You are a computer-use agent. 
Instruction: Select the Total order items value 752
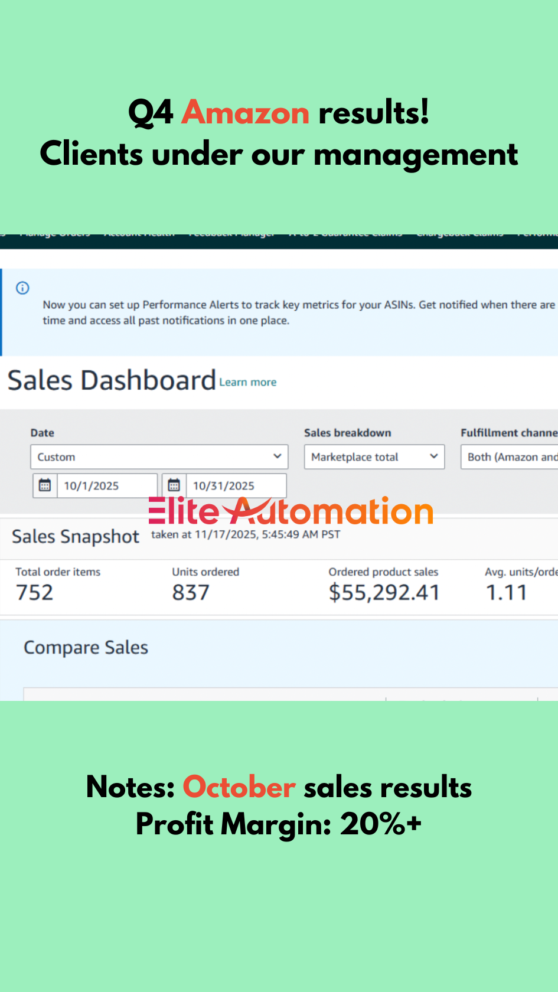(x=35, y=592)
